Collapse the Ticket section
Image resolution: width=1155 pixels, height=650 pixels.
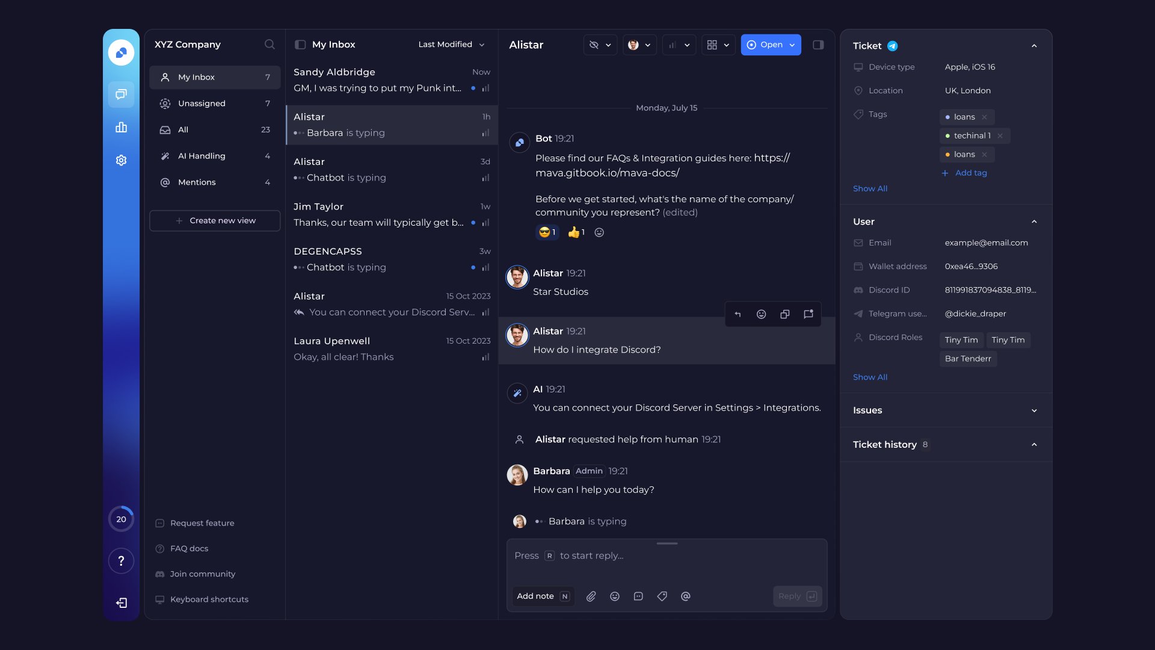point(1034,46)
